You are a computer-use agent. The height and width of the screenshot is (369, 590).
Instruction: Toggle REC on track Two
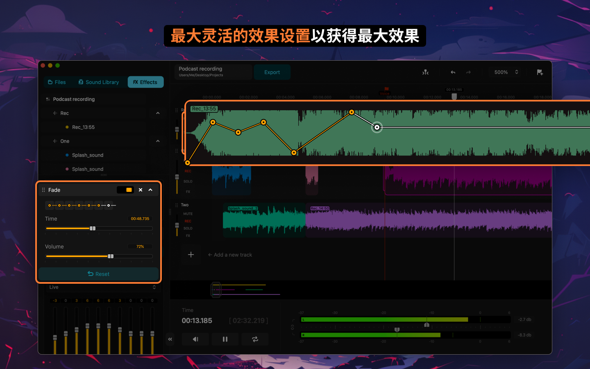(188, 221)
